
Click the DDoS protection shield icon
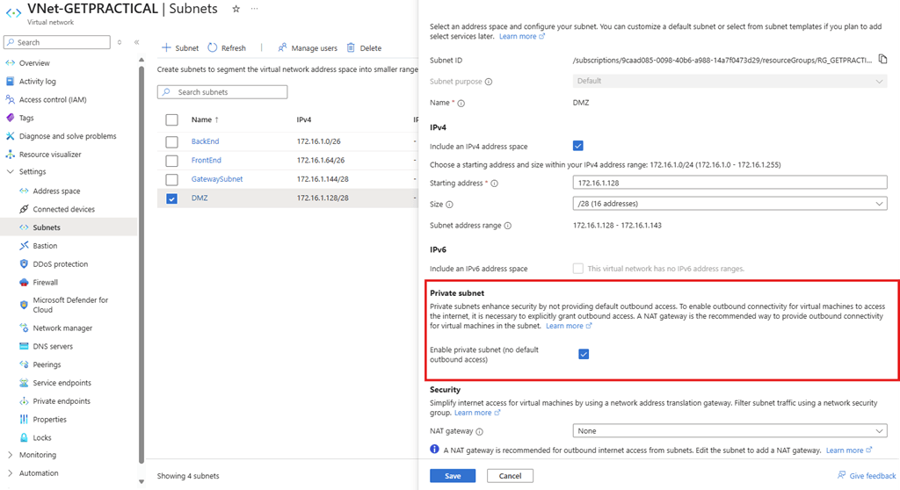24,264
